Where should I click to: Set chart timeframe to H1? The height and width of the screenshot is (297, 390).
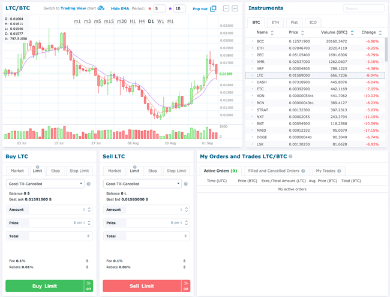133,22
